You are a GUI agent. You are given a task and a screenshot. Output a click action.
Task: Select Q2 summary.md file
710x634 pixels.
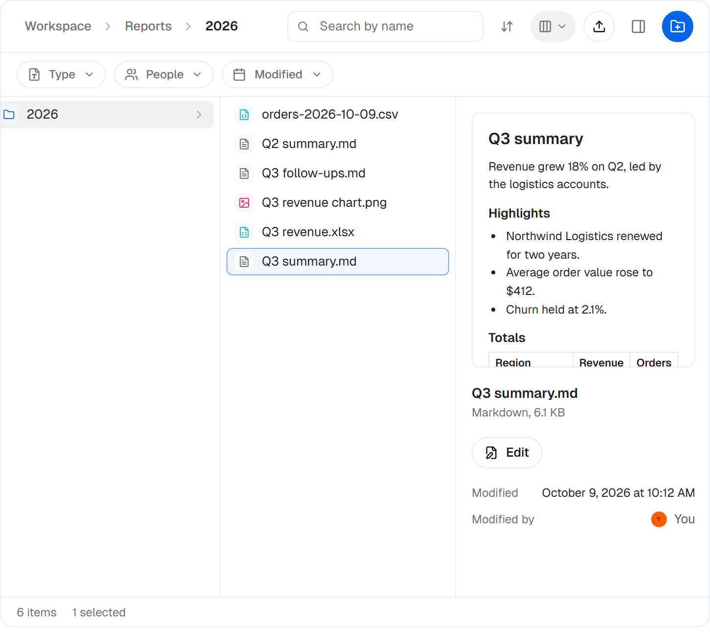point(338,144)
